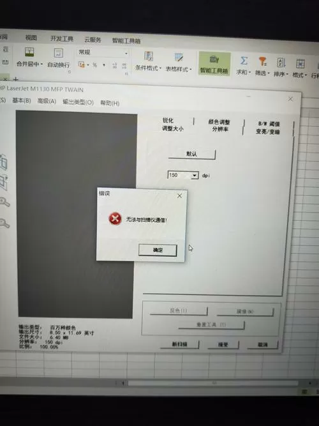The width and height of the screenshot is (319, 426).
Task: Click the horizontal scrollbar in spreadsheet
Action: (x=213, y=383)
